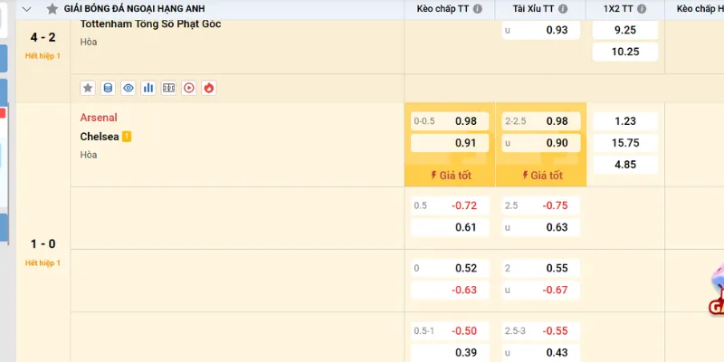Select handicap odds -0.63
This screenshot has width=724, height=362.
[450, 290]
